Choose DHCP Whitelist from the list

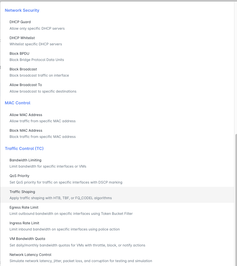[x=22, y=38]
